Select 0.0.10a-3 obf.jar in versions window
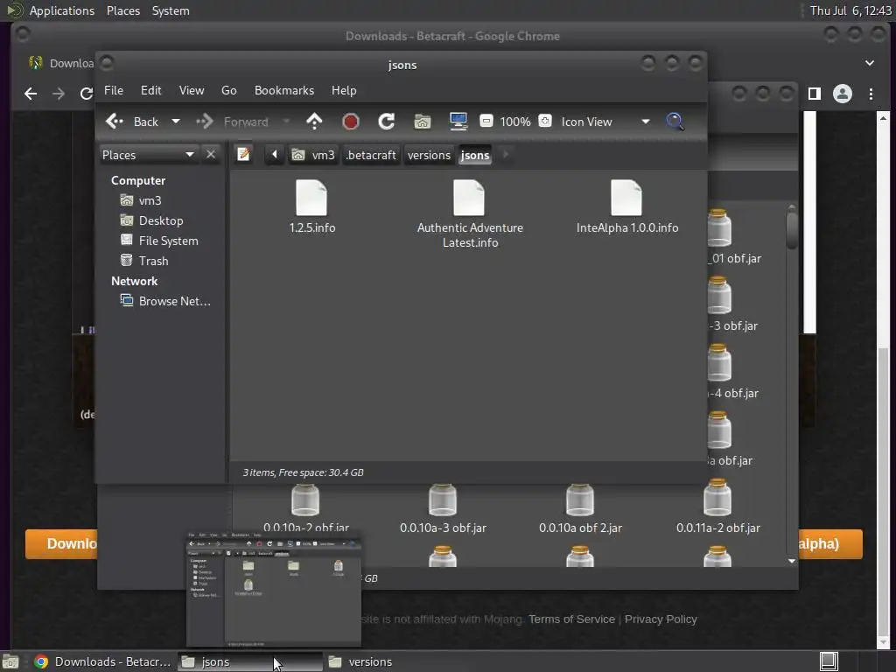Viewport: 896px width, 672px height. (443, 509)
